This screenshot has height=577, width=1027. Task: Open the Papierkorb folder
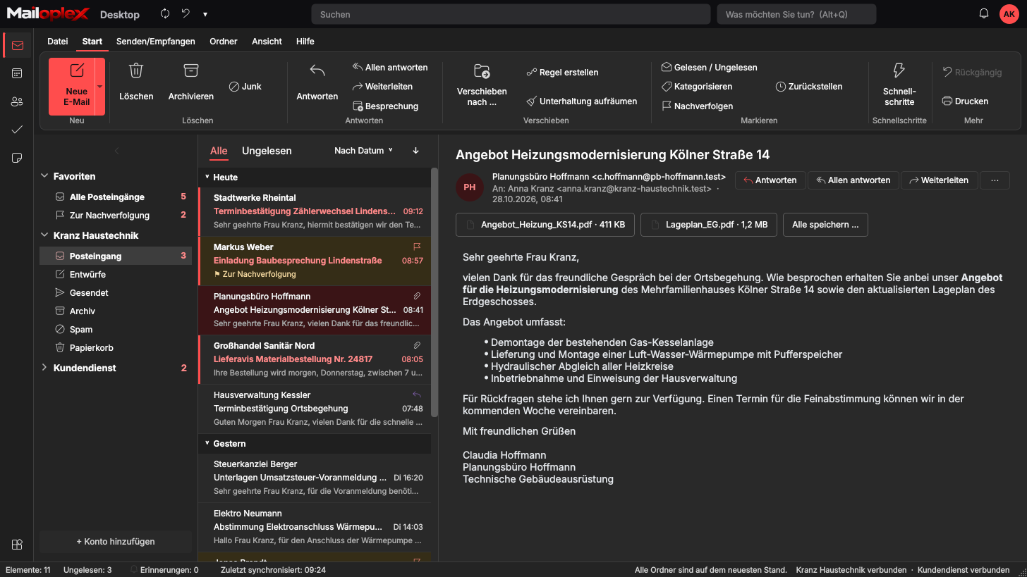pyautogui.click(x=116, y=348)
